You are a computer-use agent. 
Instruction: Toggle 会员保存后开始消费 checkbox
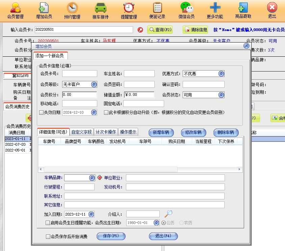[x=48, y=236]
